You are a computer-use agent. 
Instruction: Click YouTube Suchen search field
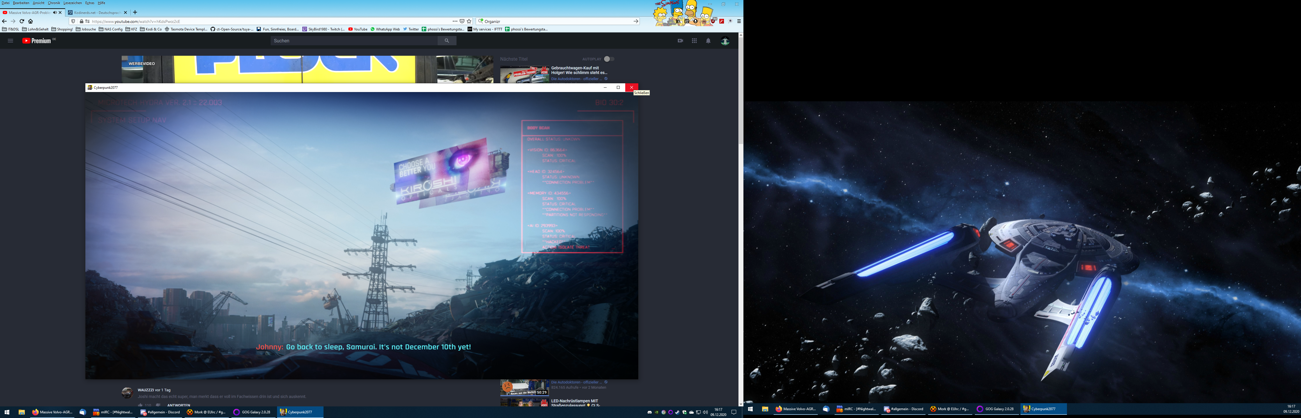[x=354, y=41]
